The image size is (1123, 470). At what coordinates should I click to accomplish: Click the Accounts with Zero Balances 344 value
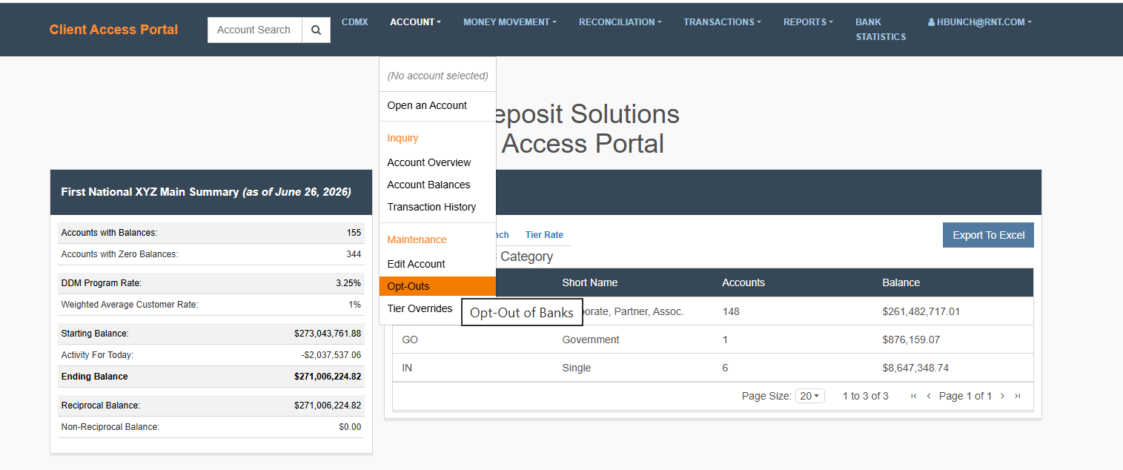coord(354,254)
